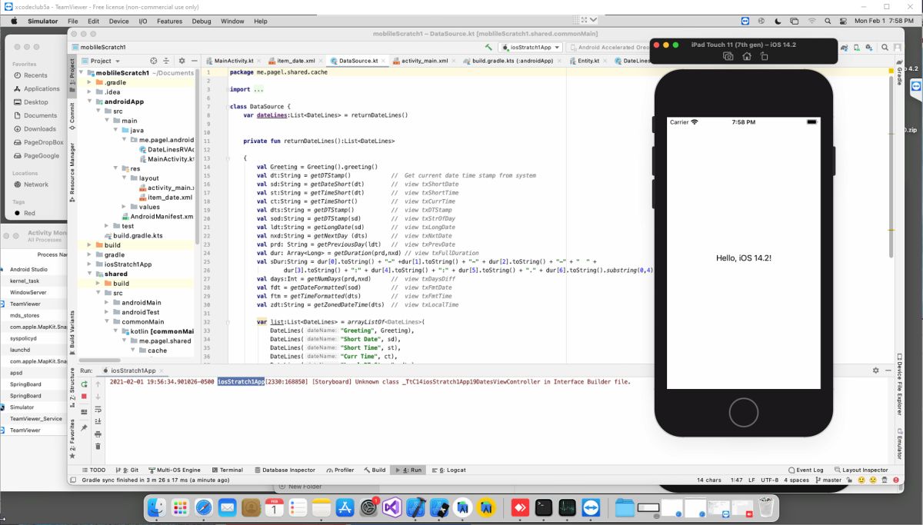Open the Database Inspector tool window
Viewport: 923px width, 525px height.
pos(284,470)
